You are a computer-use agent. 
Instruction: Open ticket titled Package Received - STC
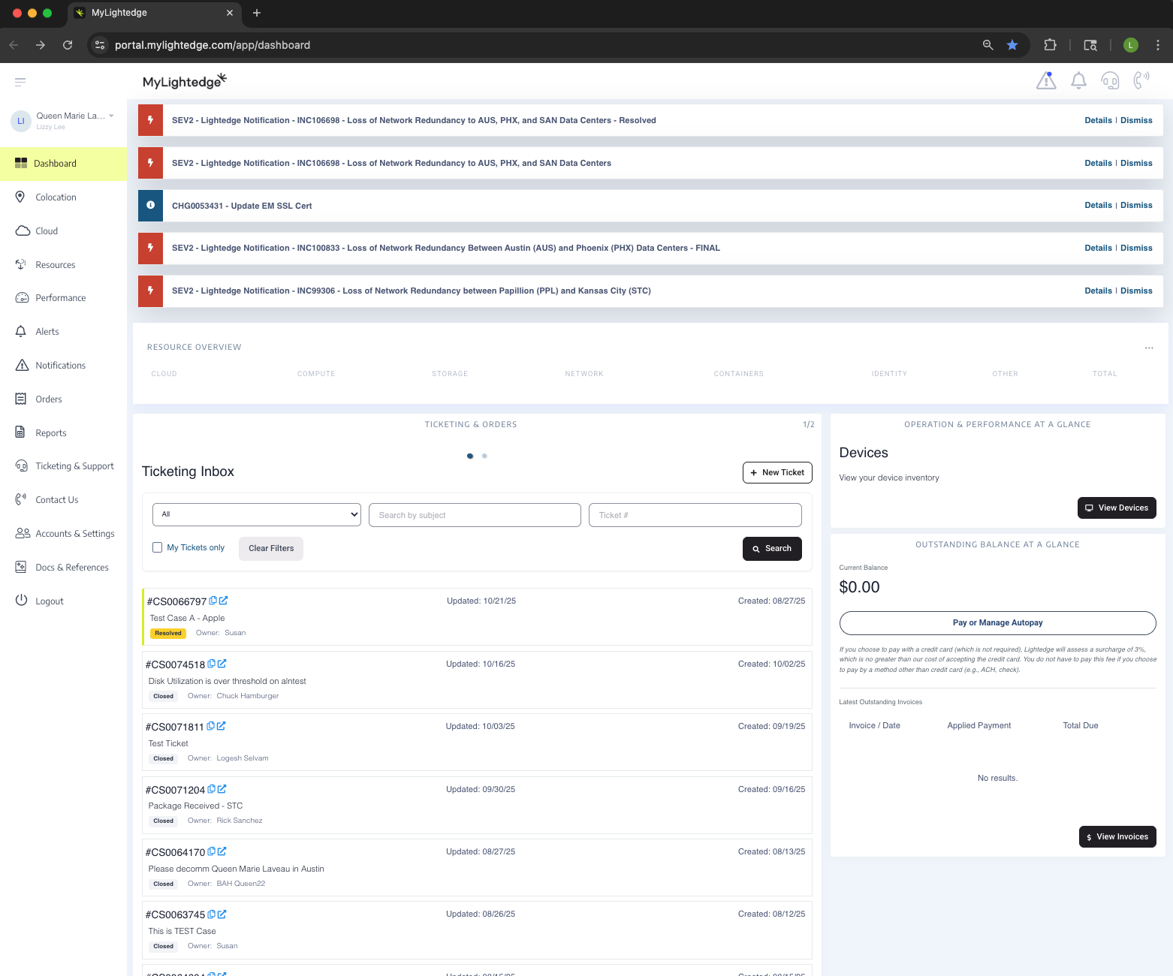pos(195,806)
